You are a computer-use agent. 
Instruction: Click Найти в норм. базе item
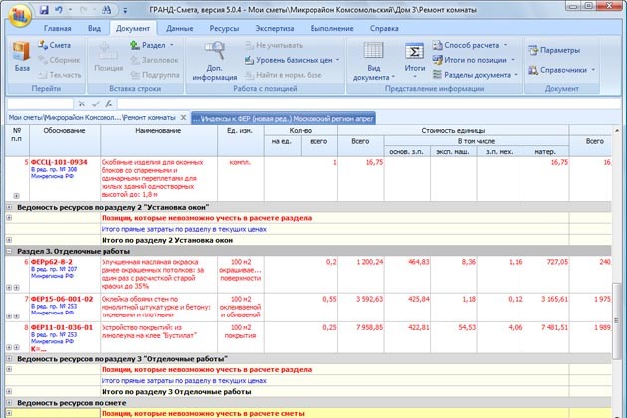[x=283, y=75]
